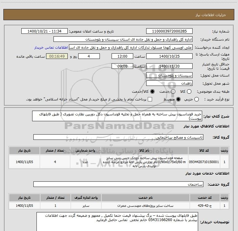Click the need number field 1100003972000285
This screenshot has width=238, height=231.
coord(169,31)
